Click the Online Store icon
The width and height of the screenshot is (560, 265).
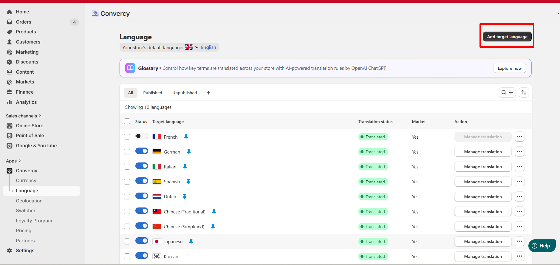pyautogui.click(x=10, y=126)
